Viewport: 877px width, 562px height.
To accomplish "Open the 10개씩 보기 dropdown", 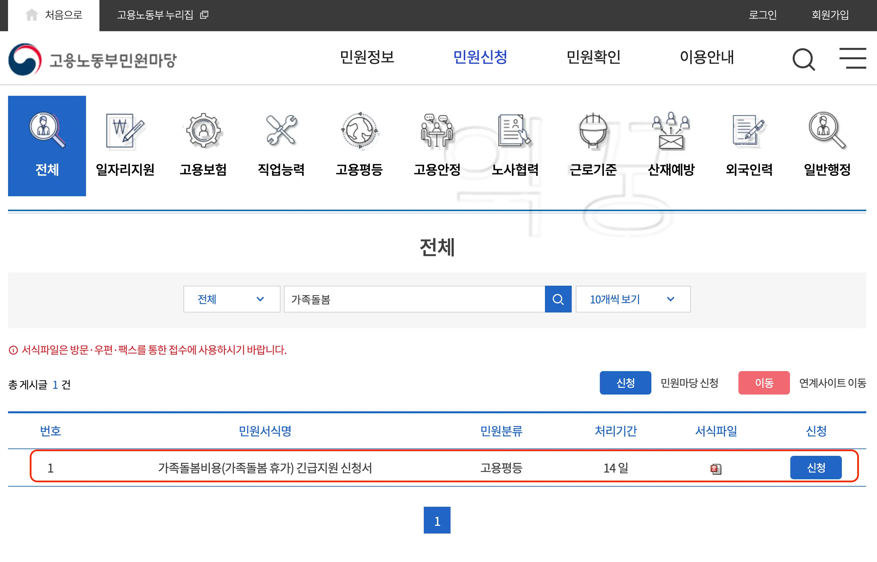I will click(x=633, y=299).
